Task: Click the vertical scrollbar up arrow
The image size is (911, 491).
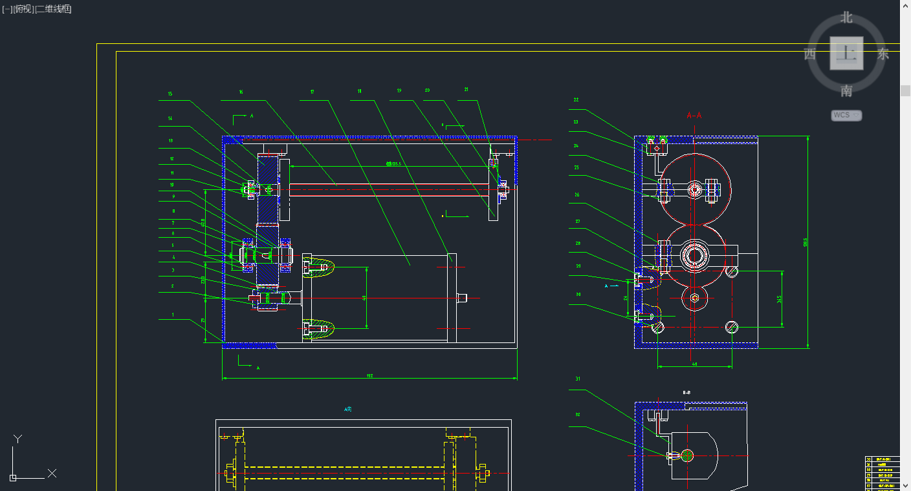Action: pos(905,5)
